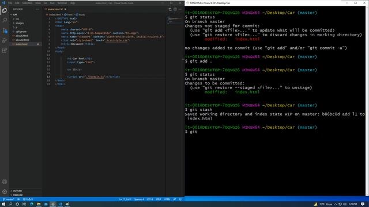
Task: Click the Git Bash title bar icon
Action: (x=188, y=3)
